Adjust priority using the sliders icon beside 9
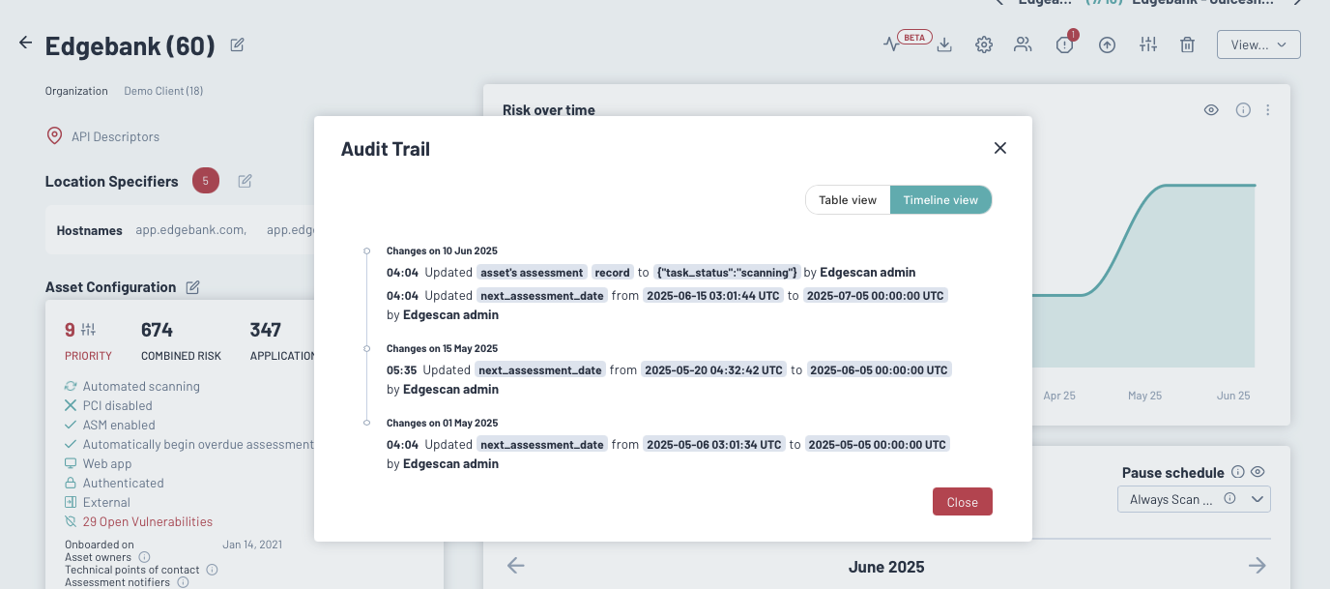This screenshot has width=1330, height=589. tap(89, 330)
